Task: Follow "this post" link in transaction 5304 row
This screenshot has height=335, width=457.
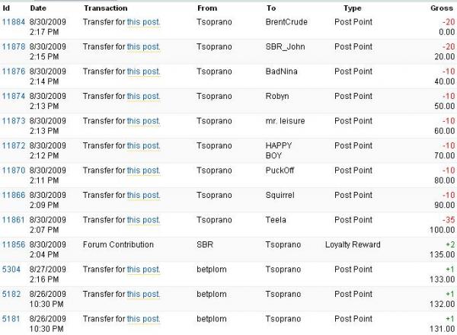Action: pos(143,270)
